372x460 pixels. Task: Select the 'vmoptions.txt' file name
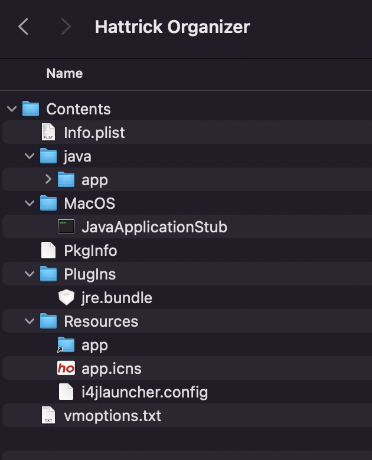tap(113, 416)
